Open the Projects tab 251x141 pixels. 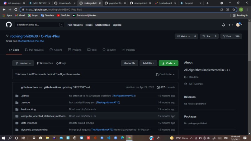[x=75, y=50]
